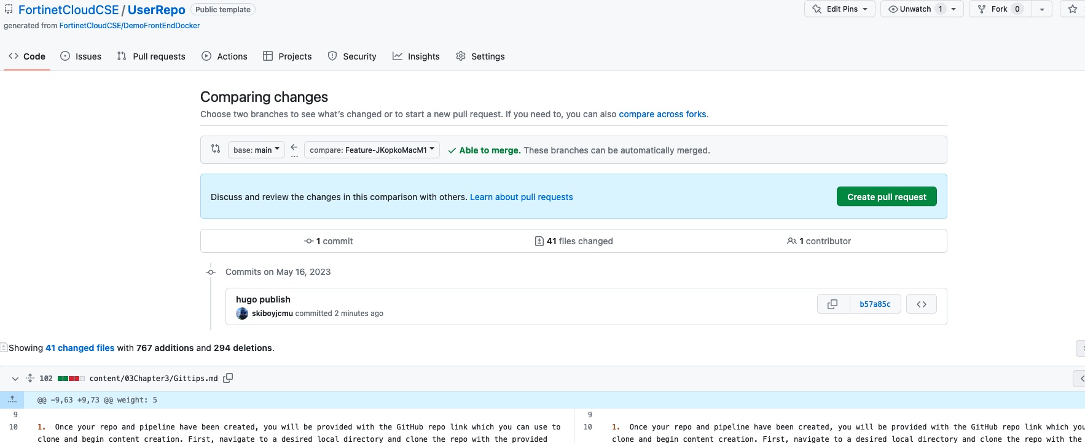Open the 'hugo publish' commit title
Screen dimensions: 1085x443
(x=263, y=299)
